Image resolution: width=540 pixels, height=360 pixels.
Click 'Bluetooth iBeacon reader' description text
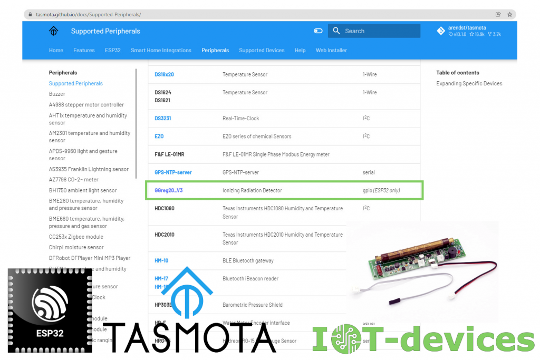[x=250, y=278]
